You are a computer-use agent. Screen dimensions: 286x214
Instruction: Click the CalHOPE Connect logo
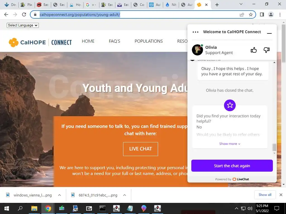(x=40, y=42)
